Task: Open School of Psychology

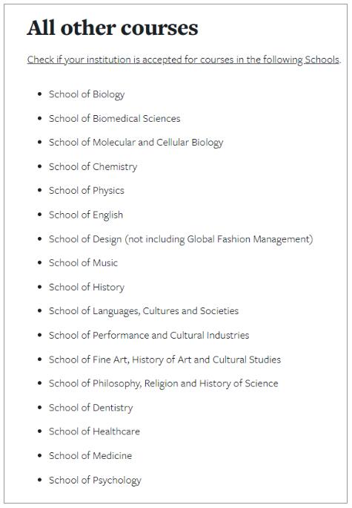Action: tap(95, 480)
